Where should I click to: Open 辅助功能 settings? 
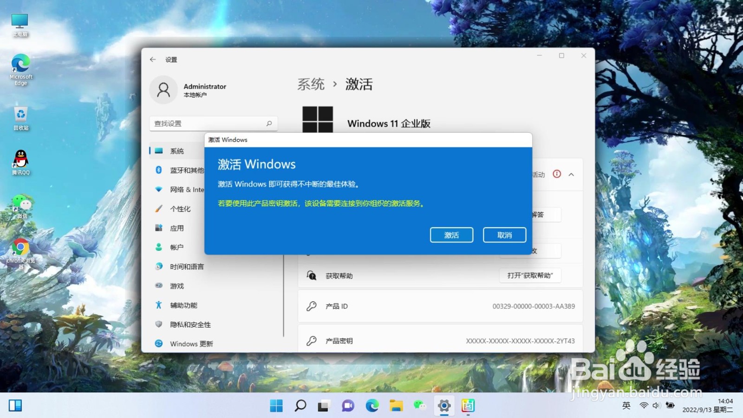tap(183, 305)
